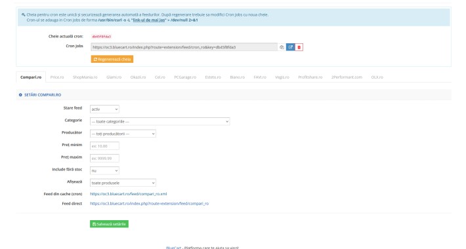Save settings with Salvează setările
The width and height of the screenshot is (466, 249).
[x=109, y=224]
